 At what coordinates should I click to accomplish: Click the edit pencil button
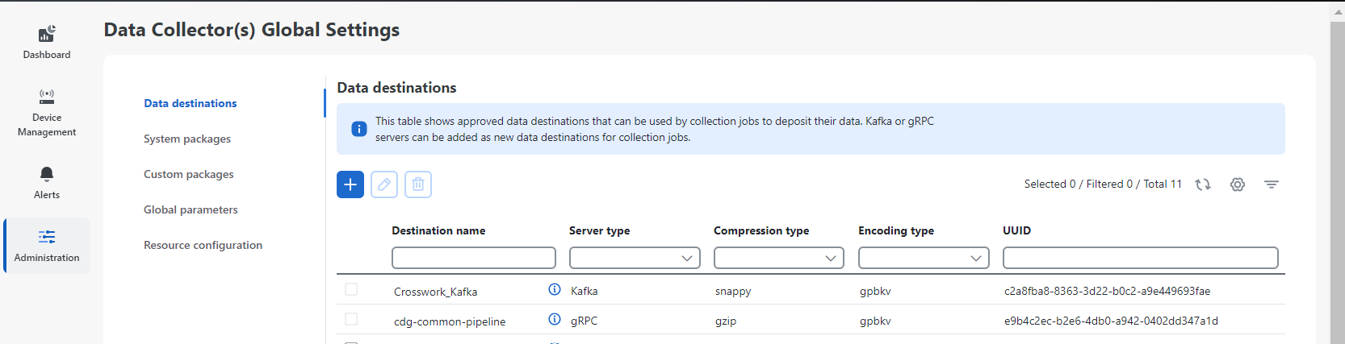(384, 184)
